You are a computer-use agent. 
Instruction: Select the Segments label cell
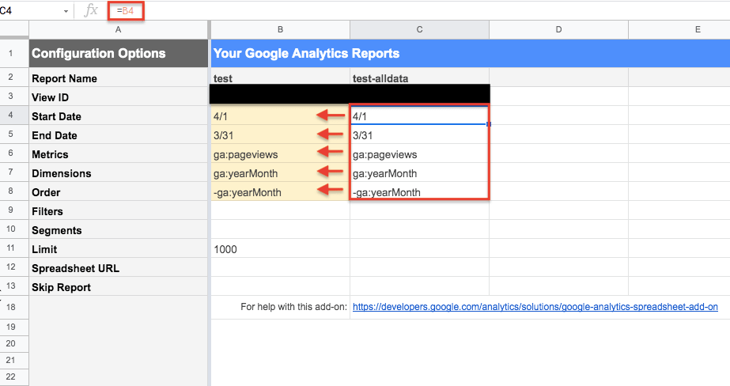(x=119, y=229)
